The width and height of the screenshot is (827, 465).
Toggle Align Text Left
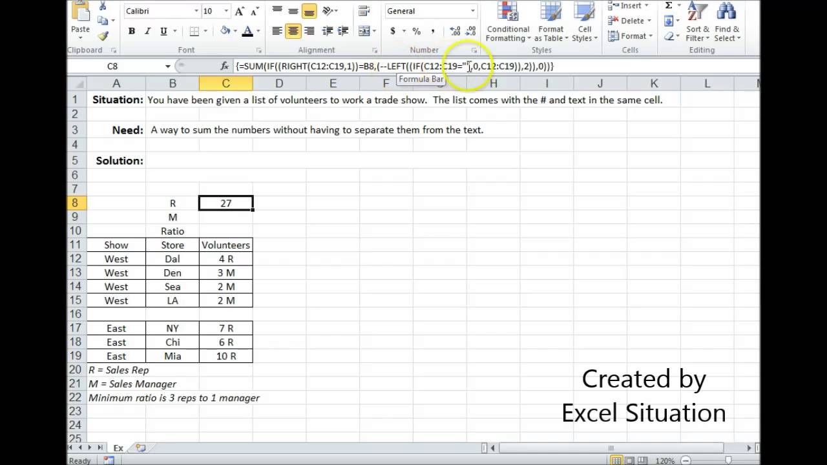[x=277, y=31]
